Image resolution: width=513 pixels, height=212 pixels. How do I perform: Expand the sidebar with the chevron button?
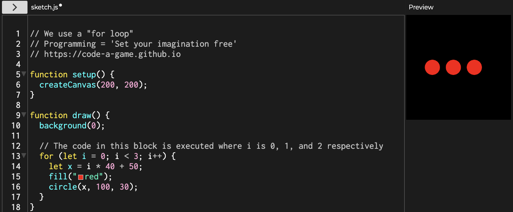15,7
